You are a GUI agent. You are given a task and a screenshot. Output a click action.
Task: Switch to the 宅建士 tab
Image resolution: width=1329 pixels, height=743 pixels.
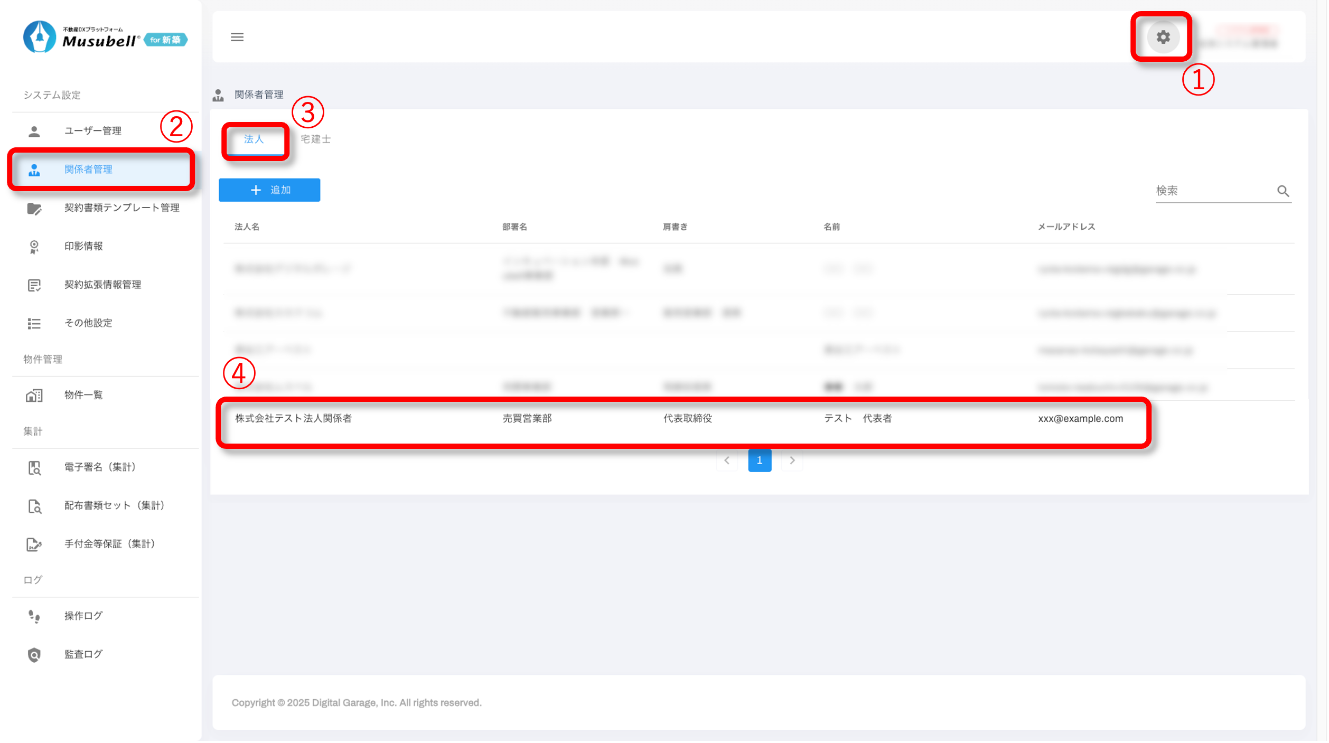315,139
